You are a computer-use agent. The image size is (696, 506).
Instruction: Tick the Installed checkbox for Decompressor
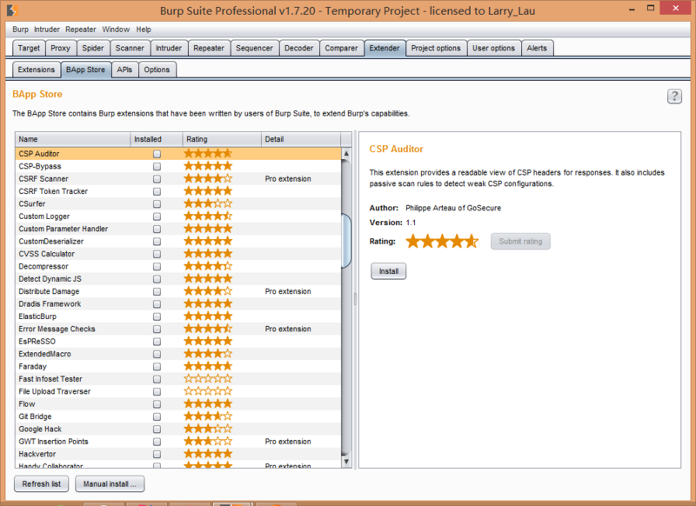(x=157, y=267)
